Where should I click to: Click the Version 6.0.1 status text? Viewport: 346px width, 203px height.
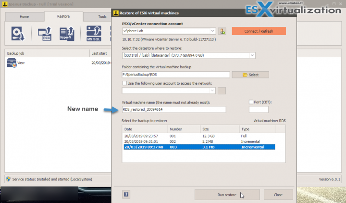[330, 179]
